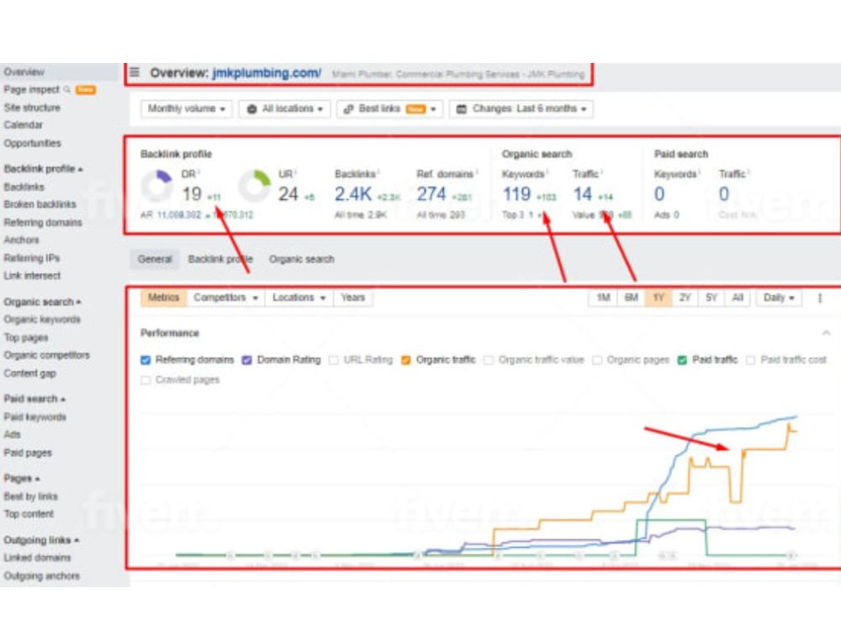
Task: Click the 119 organic keywords value
Action: click(x=516, y=194)
